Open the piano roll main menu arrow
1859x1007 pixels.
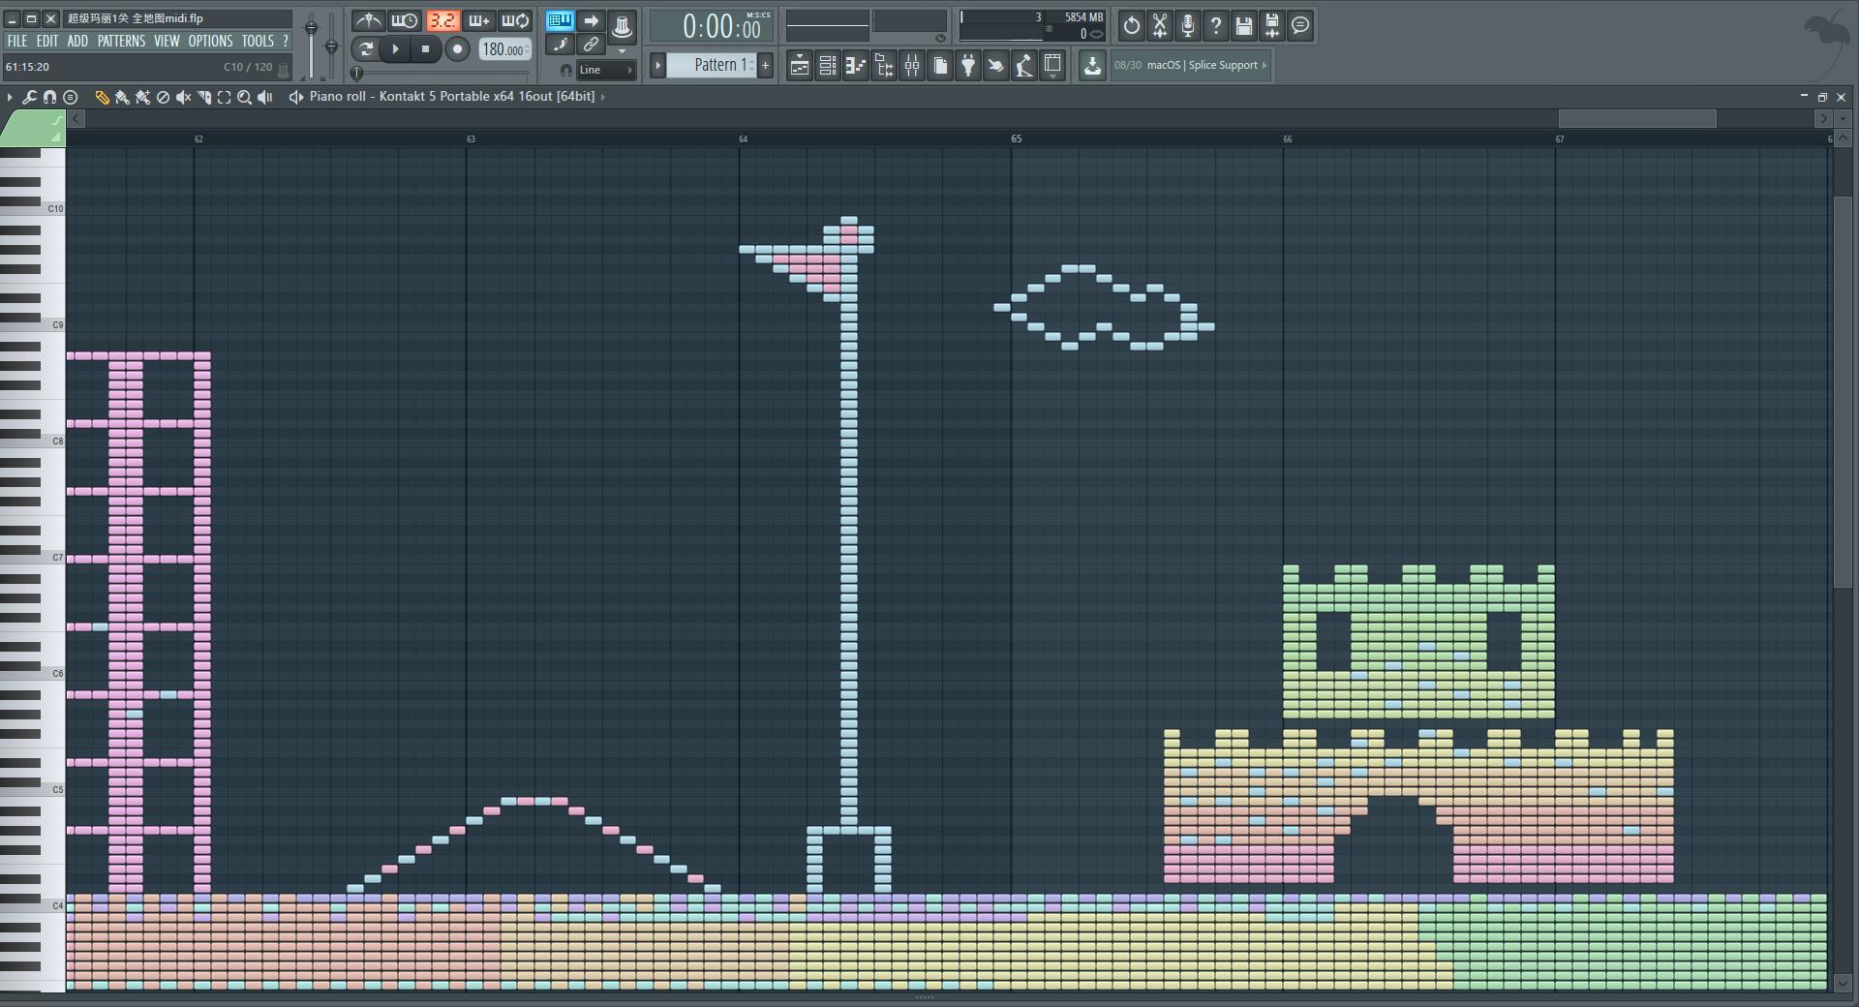10,97
